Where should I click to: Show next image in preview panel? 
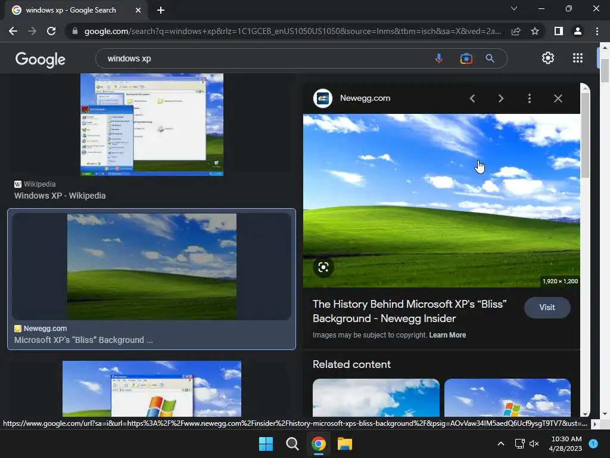tap(501, 98)
